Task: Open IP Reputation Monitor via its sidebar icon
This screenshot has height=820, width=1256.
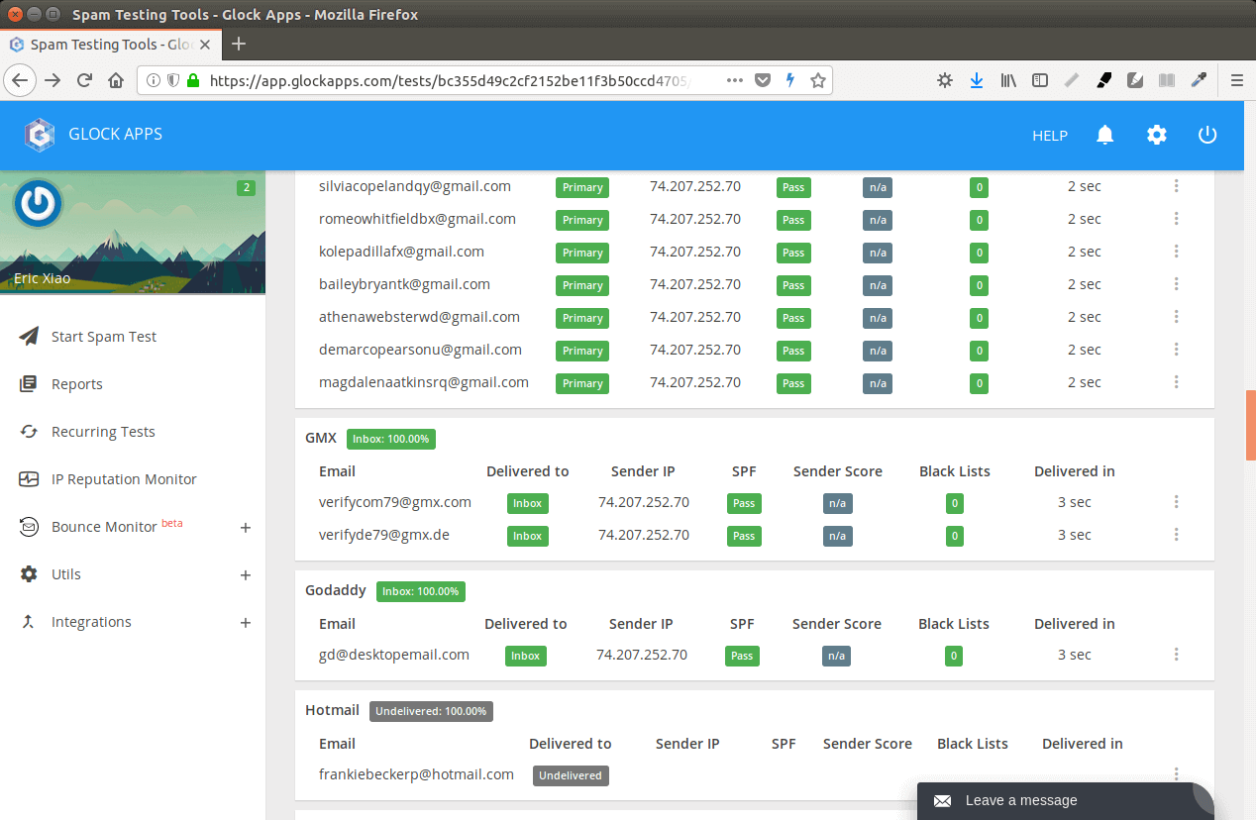Action: (30, 478)
